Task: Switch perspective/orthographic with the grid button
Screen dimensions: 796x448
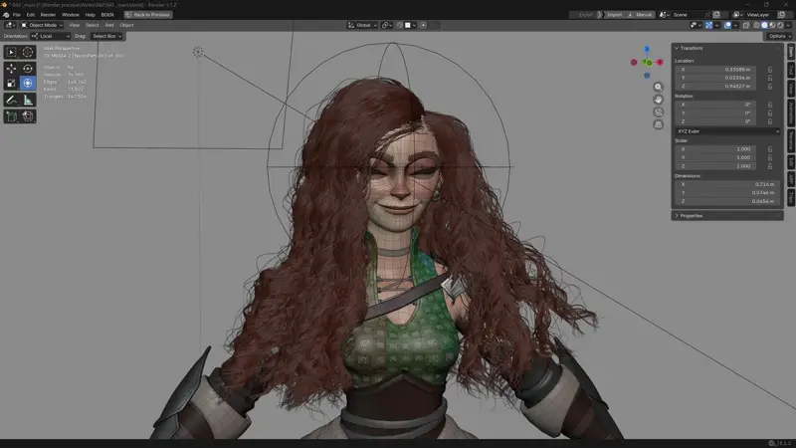Action: coord(658,124)
